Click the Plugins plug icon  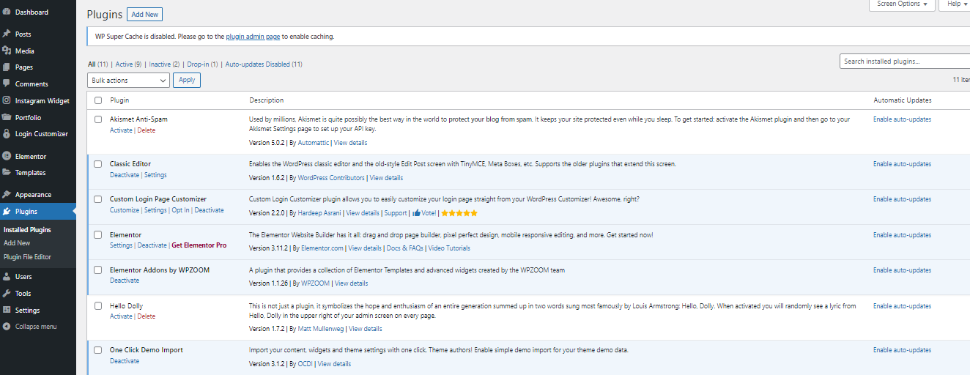[x=7, y=211]
